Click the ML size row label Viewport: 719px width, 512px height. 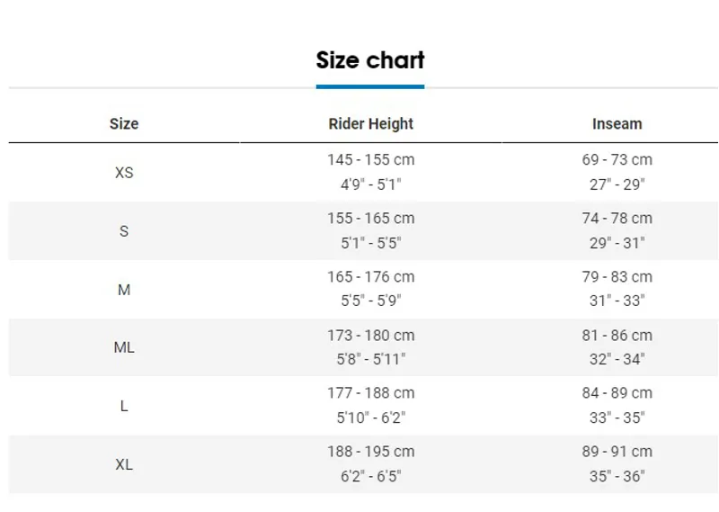[124, 347]
